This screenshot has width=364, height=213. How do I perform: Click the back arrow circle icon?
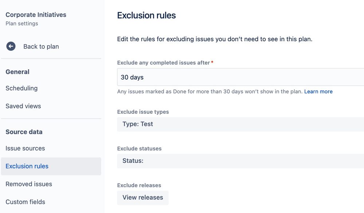(x=11, y=46)
